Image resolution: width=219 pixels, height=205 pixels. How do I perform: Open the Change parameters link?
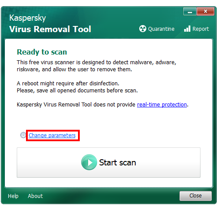(x=52, y=135)
